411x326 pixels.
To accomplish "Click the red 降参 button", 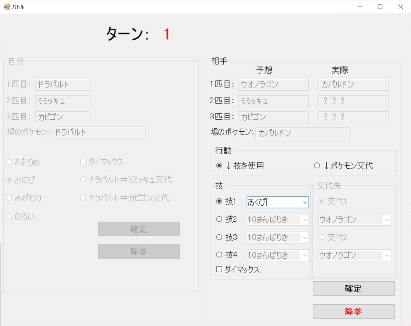I will point(353,312).
